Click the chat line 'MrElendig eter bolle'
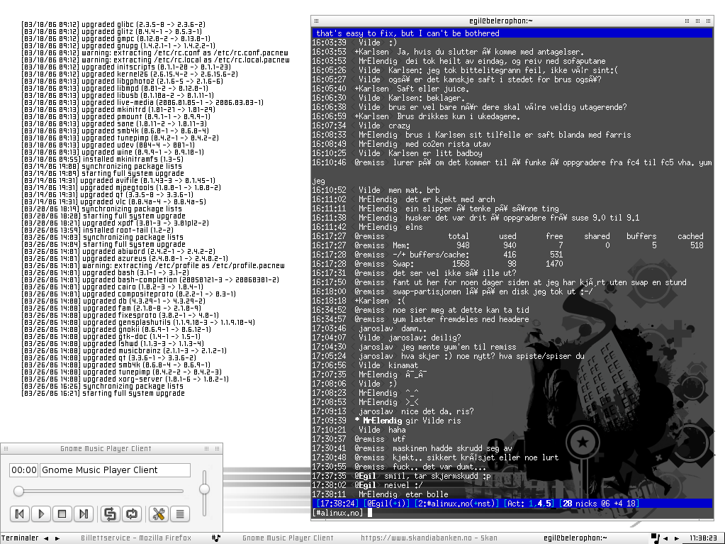The image size is (725, 544). point(380,494)
